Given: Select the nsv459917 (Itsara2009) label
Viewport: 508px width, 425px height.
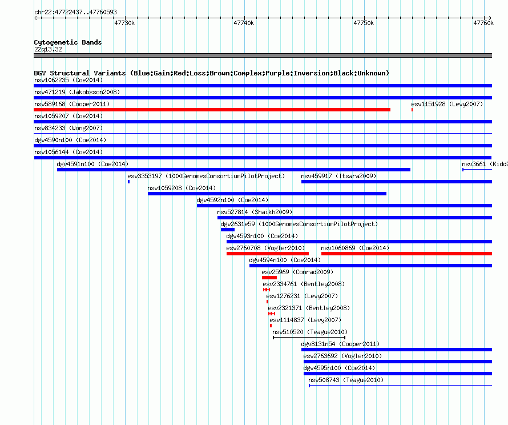Looking at the screenshot, I should click(338, 176).
